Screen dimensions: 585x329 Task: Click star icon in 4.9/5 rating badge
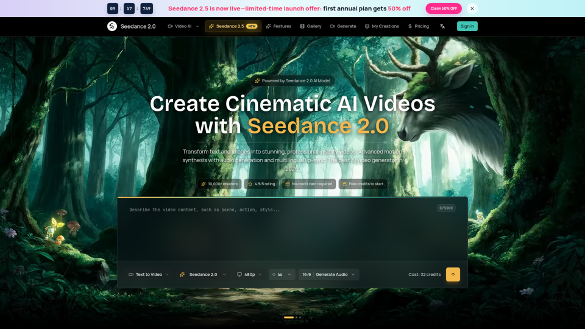click(250, 184)
